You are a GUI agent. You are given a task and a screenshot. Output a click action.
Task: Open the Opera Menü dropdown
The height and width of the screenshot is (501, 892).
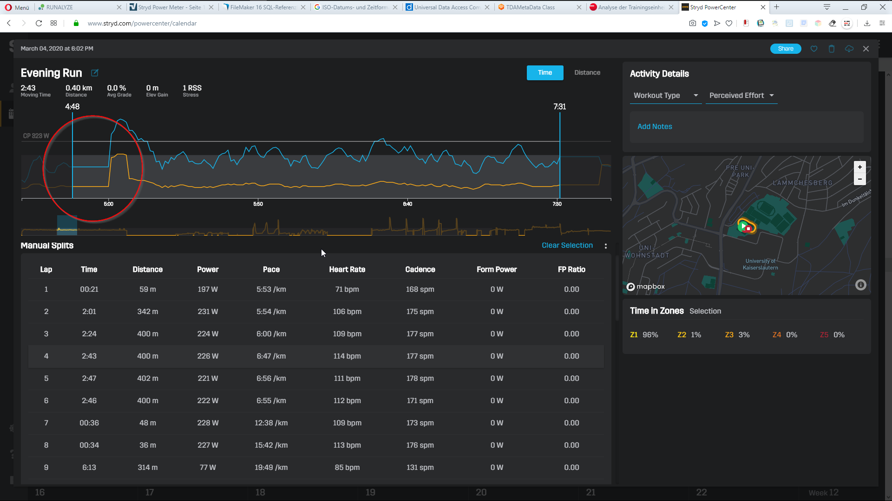[17, 7]
